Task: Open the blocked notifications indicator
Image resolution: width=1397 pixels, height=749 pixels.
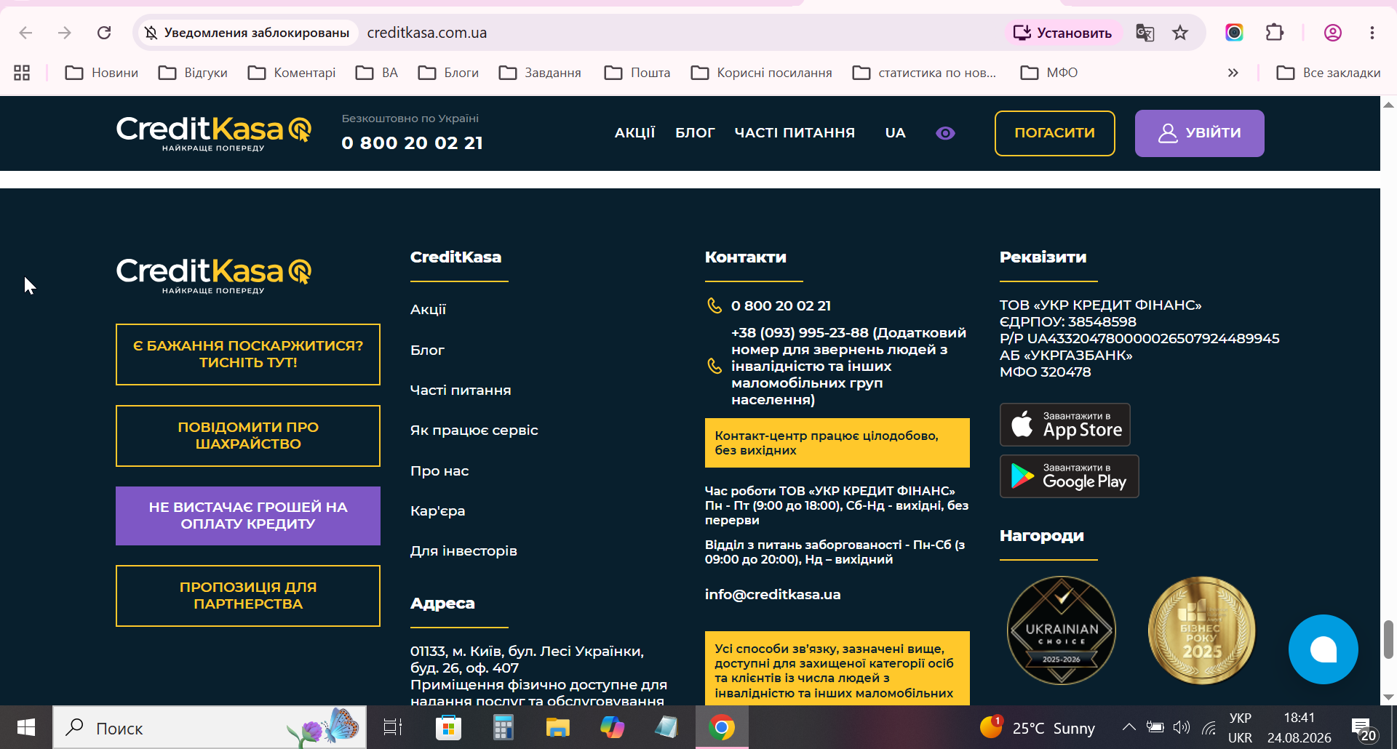Action: click(247, 33)
